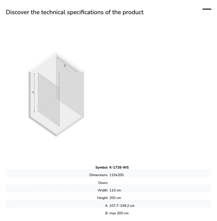Click the H vertical dimension arrow
Screen dimensions: 217x221
[34, 93]
